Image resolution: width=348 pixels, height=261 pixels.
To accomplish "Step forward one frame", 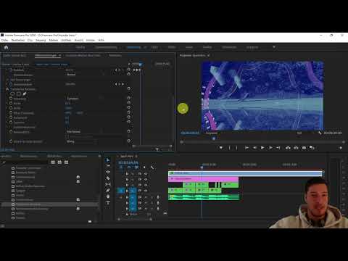I will (270, 147).
